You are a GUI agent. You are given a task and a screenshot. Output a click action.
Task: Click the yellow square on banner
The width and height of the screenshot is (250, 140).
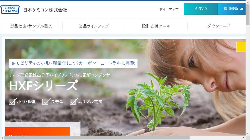tap(241, 47)
